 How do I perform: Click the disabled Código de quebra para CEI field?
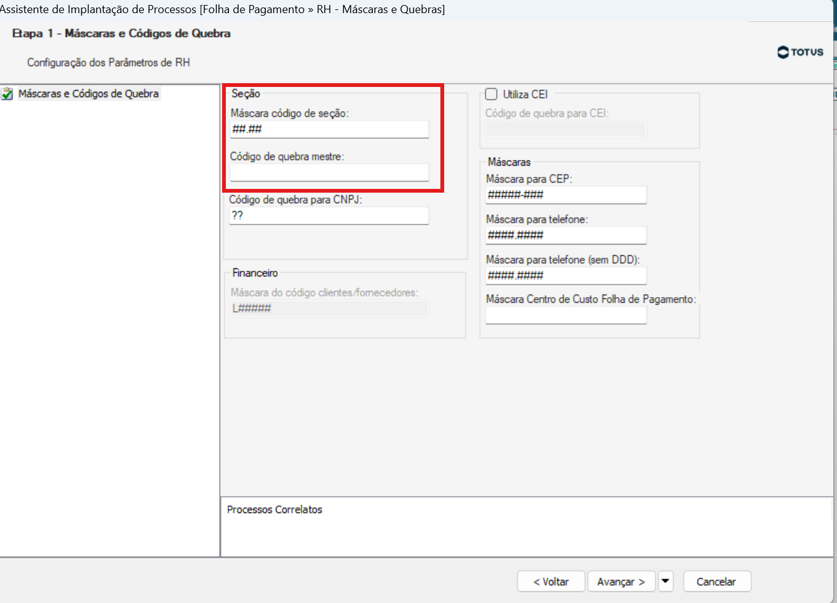566,129
